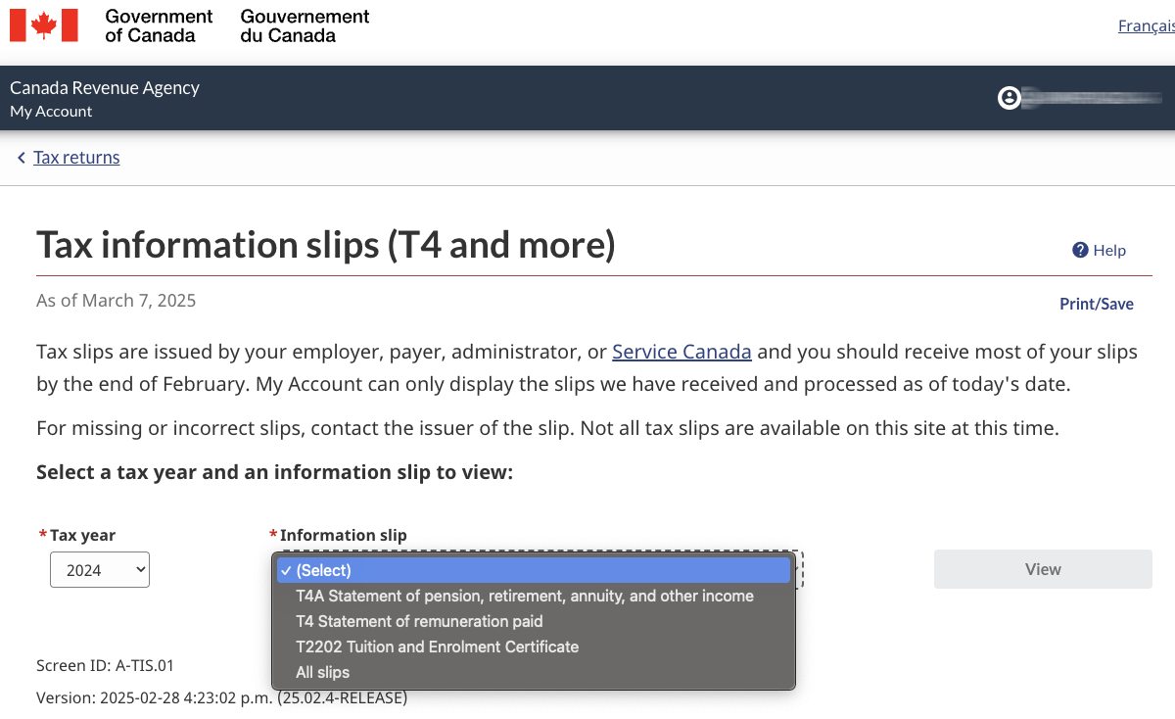Screen dimensions: 1175x719
Task: Choose T4A Statement of pension option
Action: 534,596
